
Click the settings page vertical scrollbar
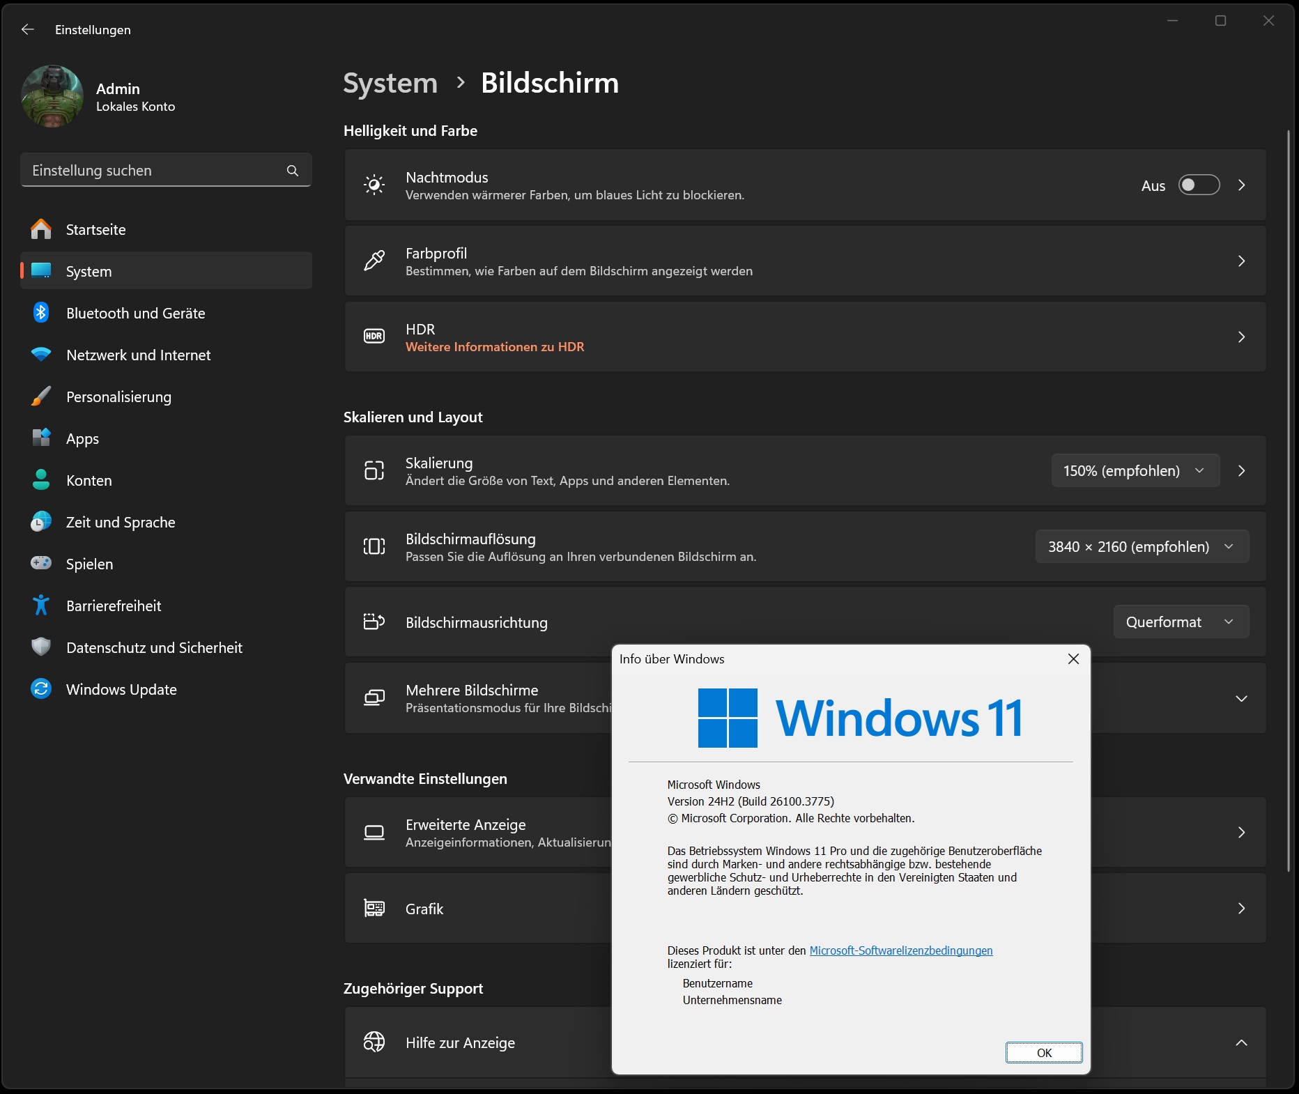1289,500
